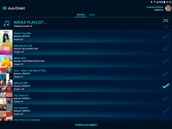
Task: Select the Toto – Africa playlist title
Action: click(30, 71)
